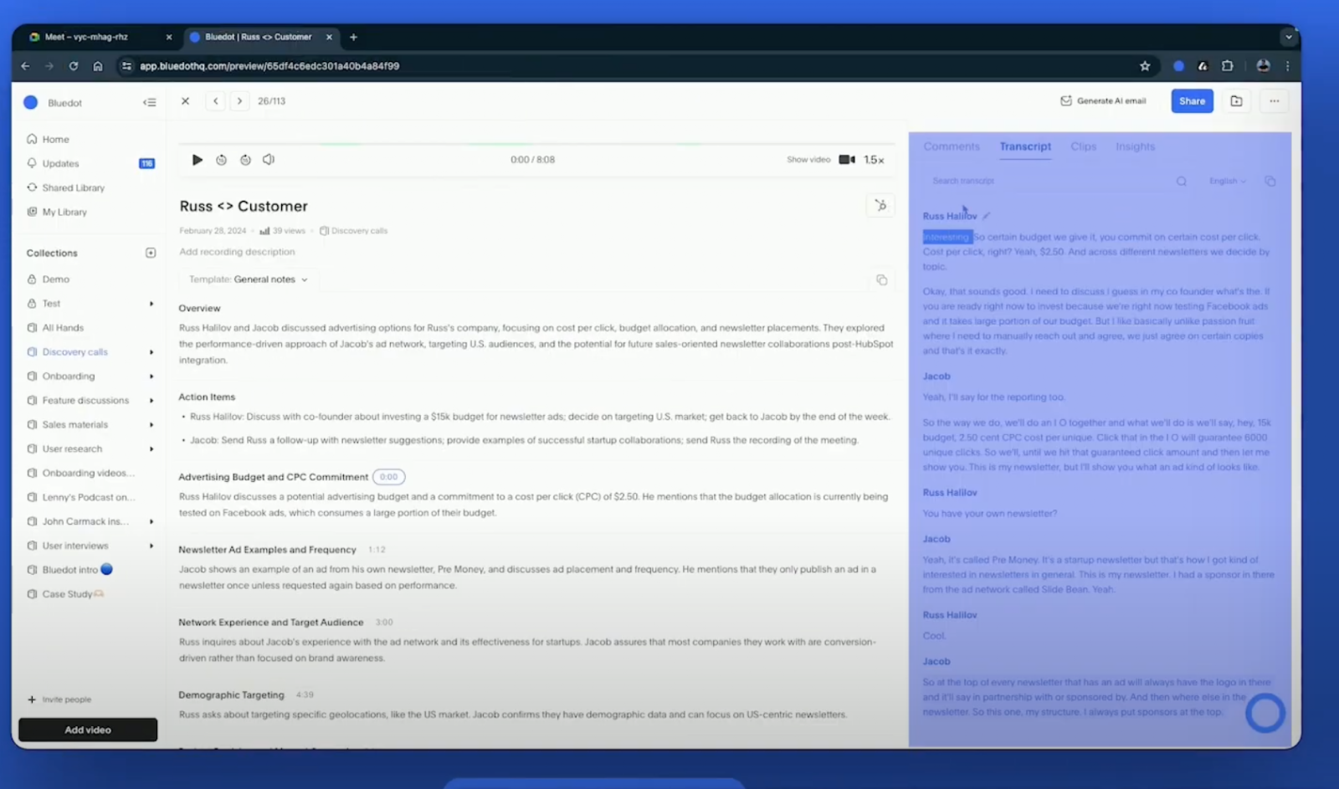Viewport: 1339px width, 789px height.
Task: Jump to 4:39 Demographic Targeting timestamp
Action: pos(305,695)
